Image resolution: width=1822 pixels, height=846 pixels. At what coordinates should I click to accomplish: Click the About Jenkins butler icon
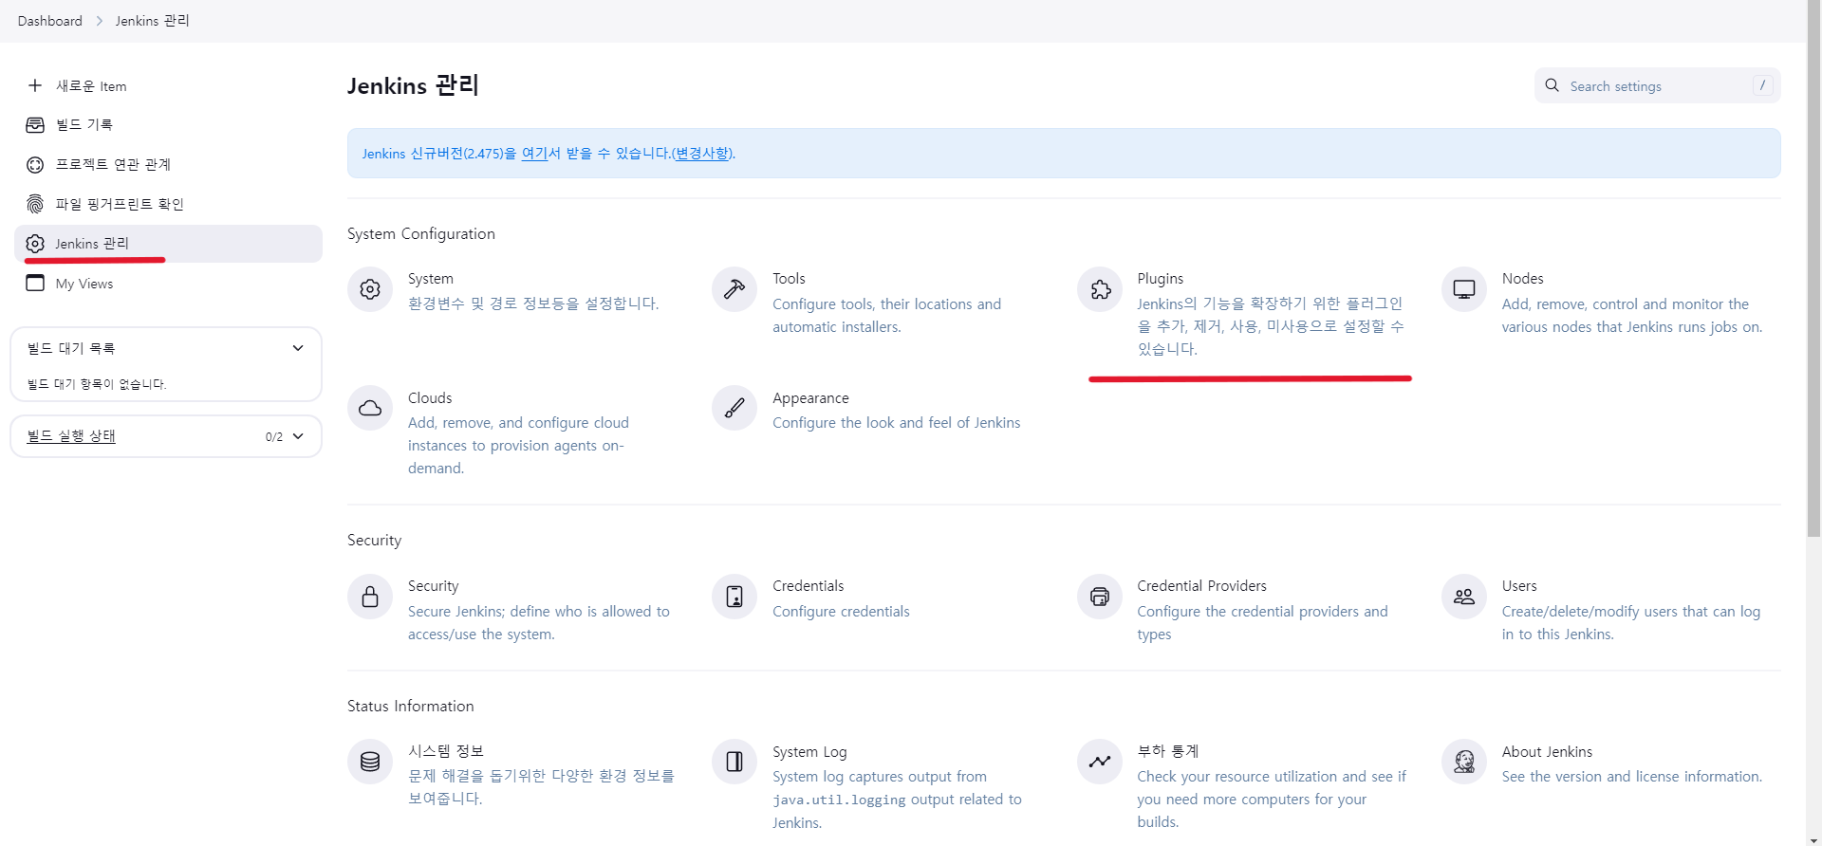1464,762
